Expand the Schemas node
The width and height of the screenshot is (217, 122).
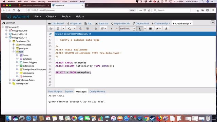17,76
